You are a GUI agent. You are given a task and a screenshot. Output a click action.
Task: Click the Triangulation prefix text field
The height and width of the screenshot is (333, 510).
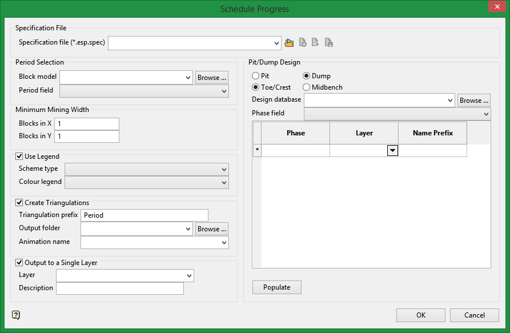[144, 215]
